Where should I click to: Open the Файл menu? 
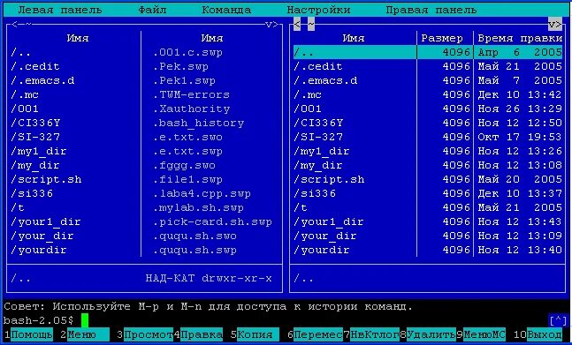[152, 11]
